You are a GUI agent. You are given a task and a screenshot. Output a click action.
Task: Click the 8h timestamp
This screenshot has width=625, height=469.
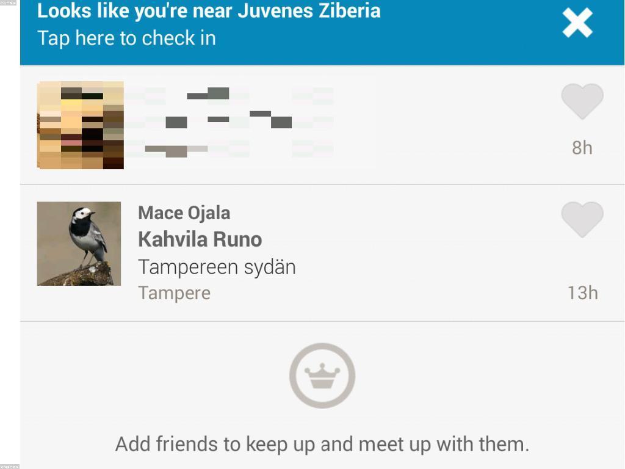click(582, 148)
